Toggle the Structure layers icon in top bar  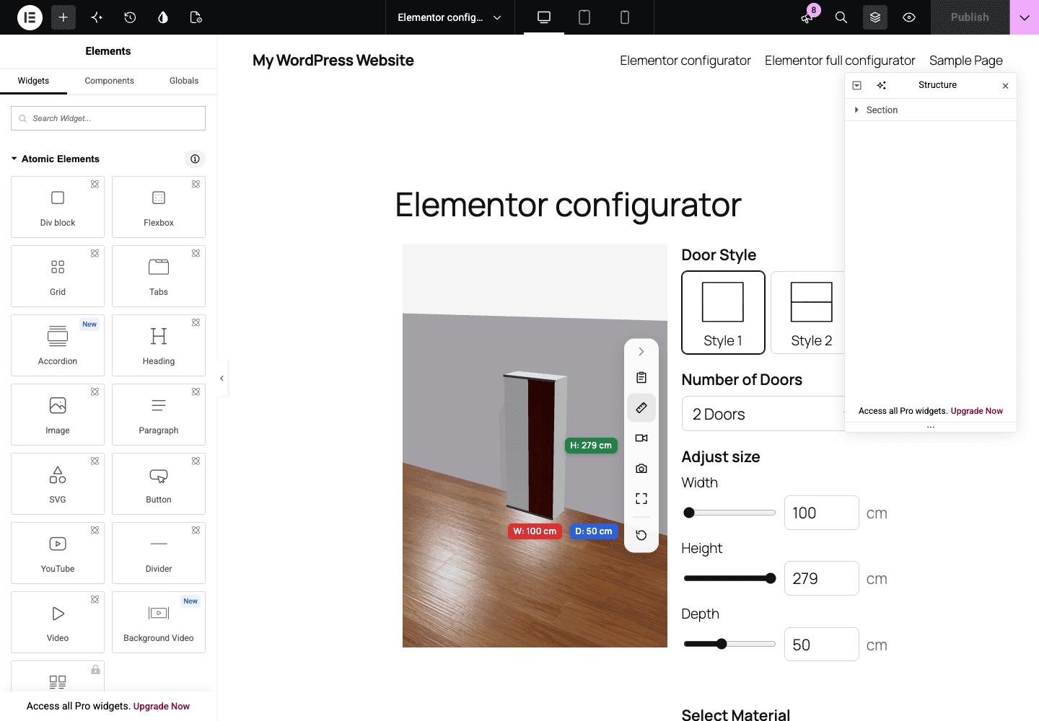[875, 17]
